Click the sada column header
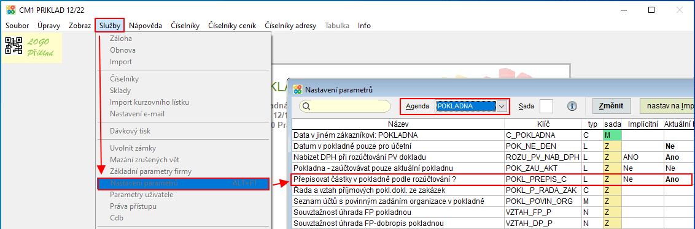 612,124
